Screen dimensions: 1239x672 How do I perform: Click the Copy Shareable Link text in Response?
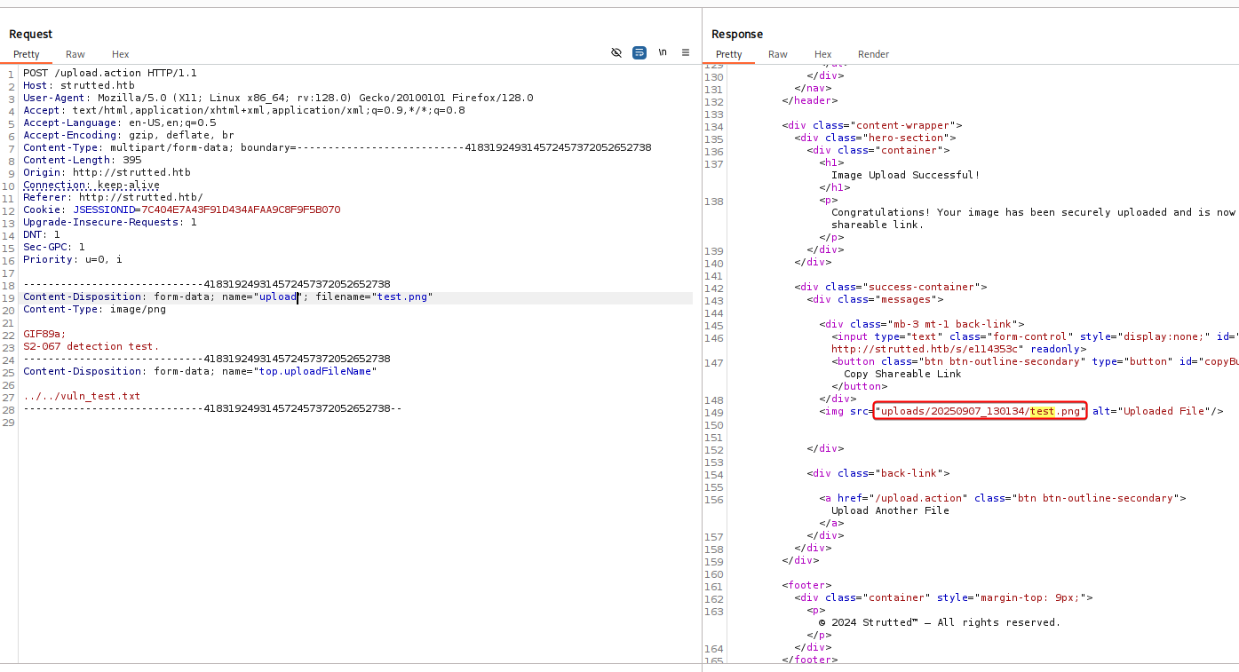coord(902,374)
